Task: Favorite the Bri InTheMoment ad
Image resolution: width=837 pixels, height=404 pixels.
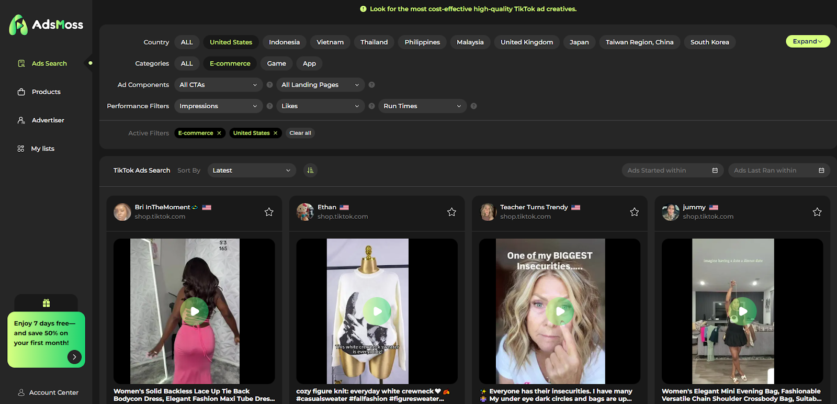Action: click(269, 212)
